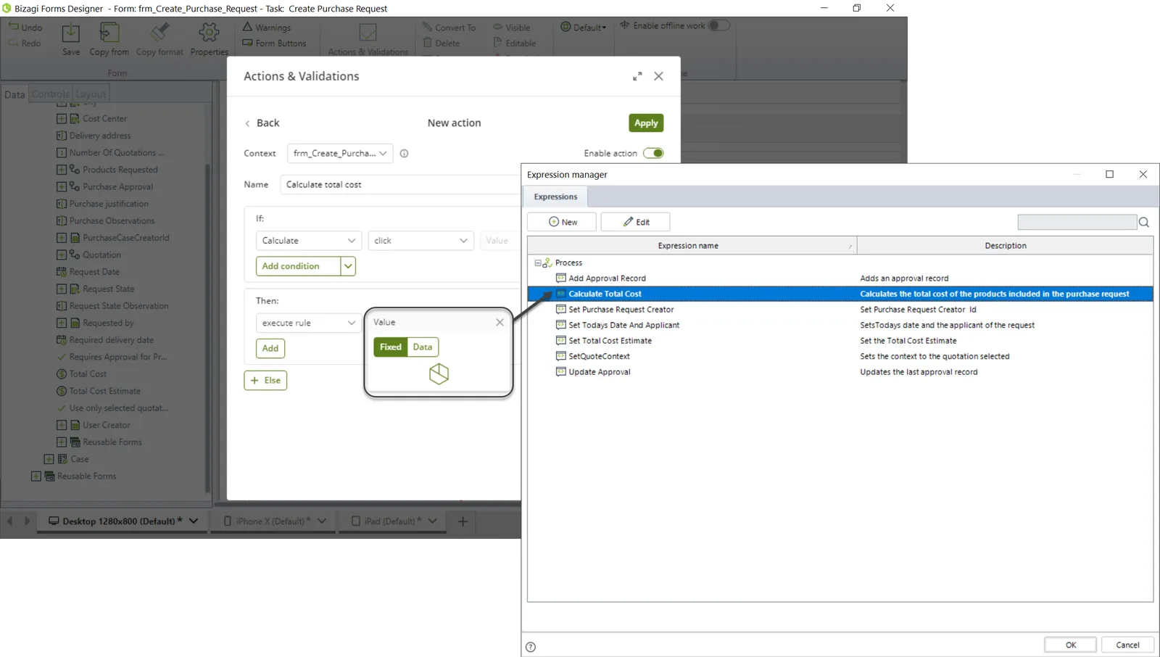This screenshot has height=657, width=1160.
Task: Open the Context dropdown
Action: pyautogui.click(x=340, y=153)
